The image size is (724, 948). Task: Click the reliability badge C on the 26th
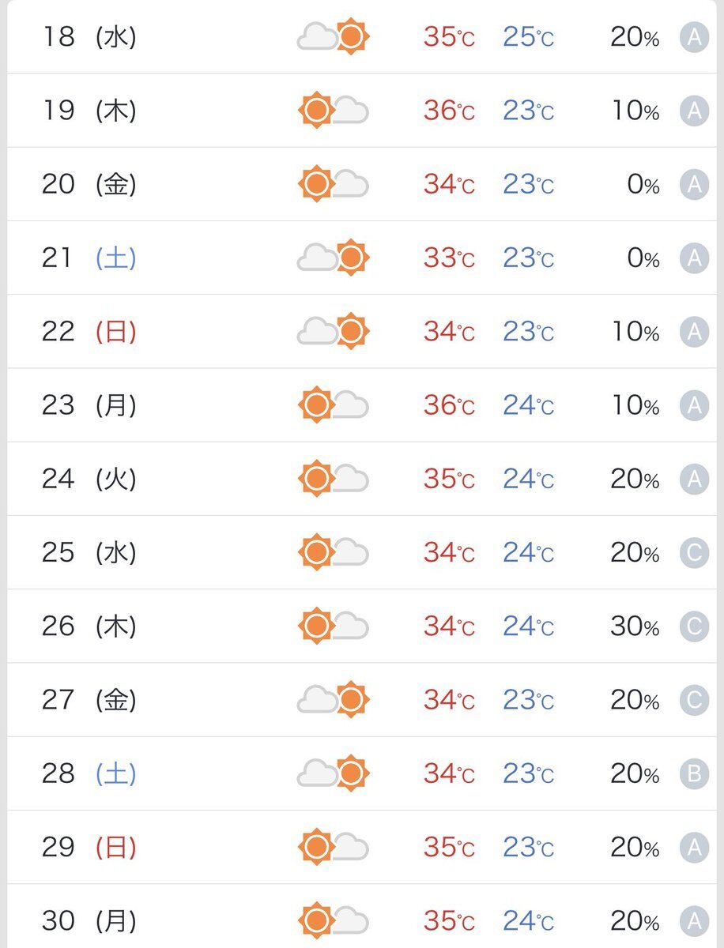point(694,626)
